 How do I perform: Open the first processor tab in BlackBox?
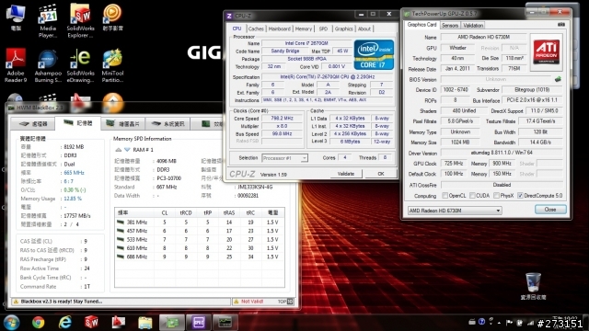pyautogui.click(x=33, y=124)
